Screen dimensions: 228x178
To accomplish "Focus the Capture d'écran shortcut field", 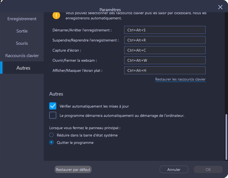I will [165, 50].
